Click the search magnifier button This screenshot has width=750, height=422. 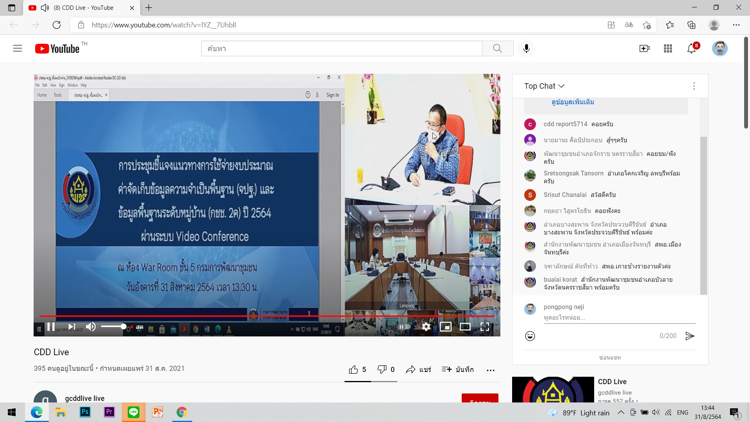497,48
